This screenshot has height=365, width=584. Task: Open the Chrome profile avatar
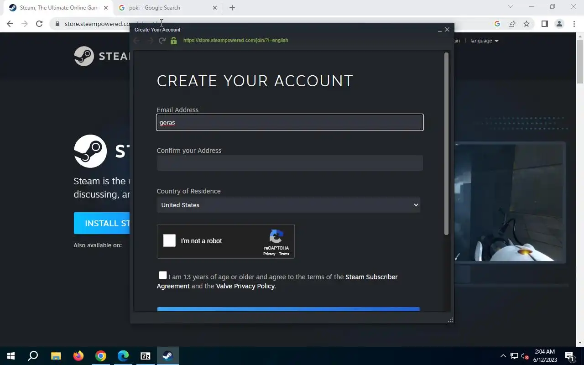pyautogui.click(x=559, y=24)
